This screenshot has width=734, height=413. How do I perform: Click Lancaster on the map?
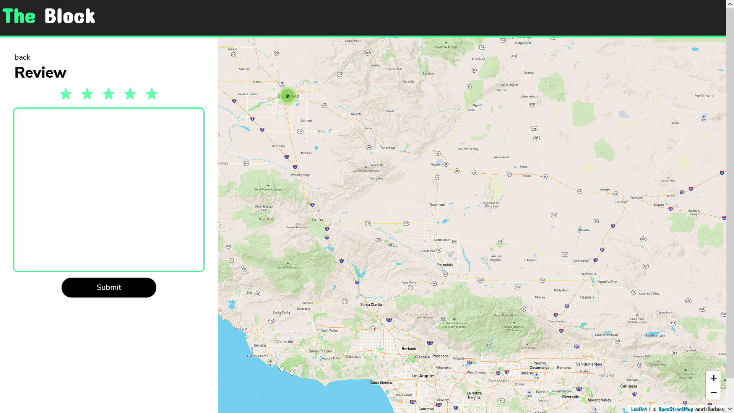pos(442,240)
